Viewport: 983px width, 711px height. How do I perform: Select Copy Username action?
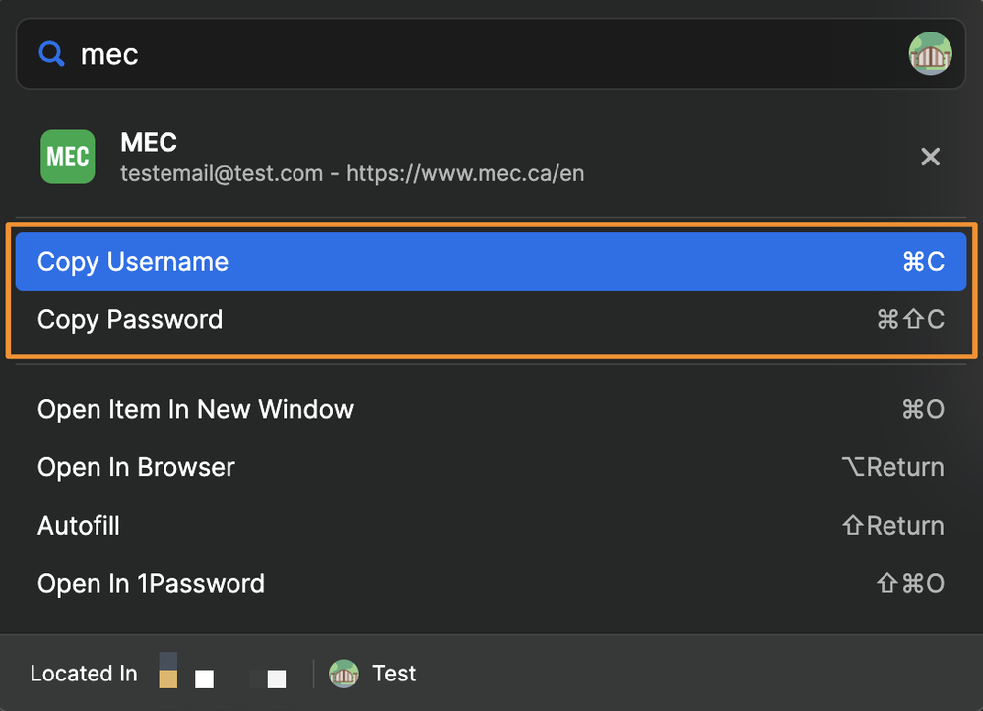point(133,262)
